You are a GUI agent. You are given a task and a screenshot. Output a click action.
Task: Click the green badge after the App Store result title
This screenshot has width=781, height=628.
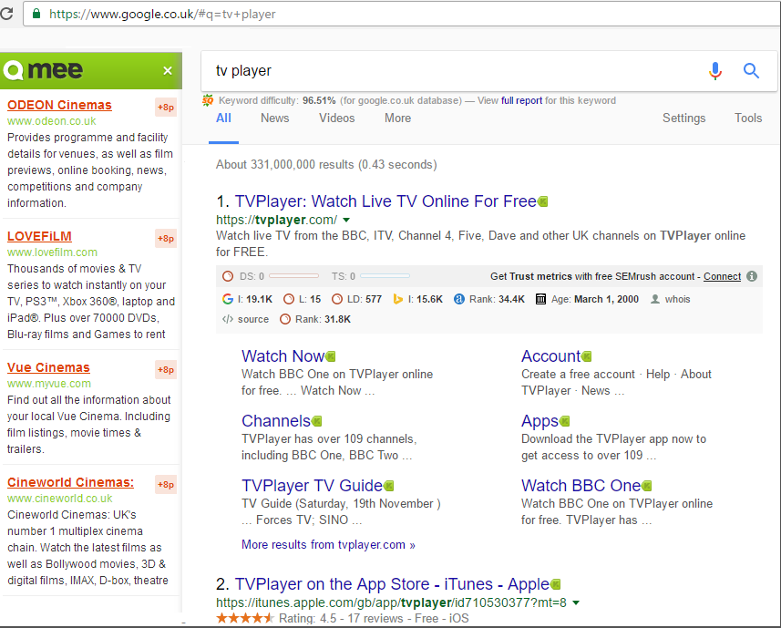coord(555,584)
